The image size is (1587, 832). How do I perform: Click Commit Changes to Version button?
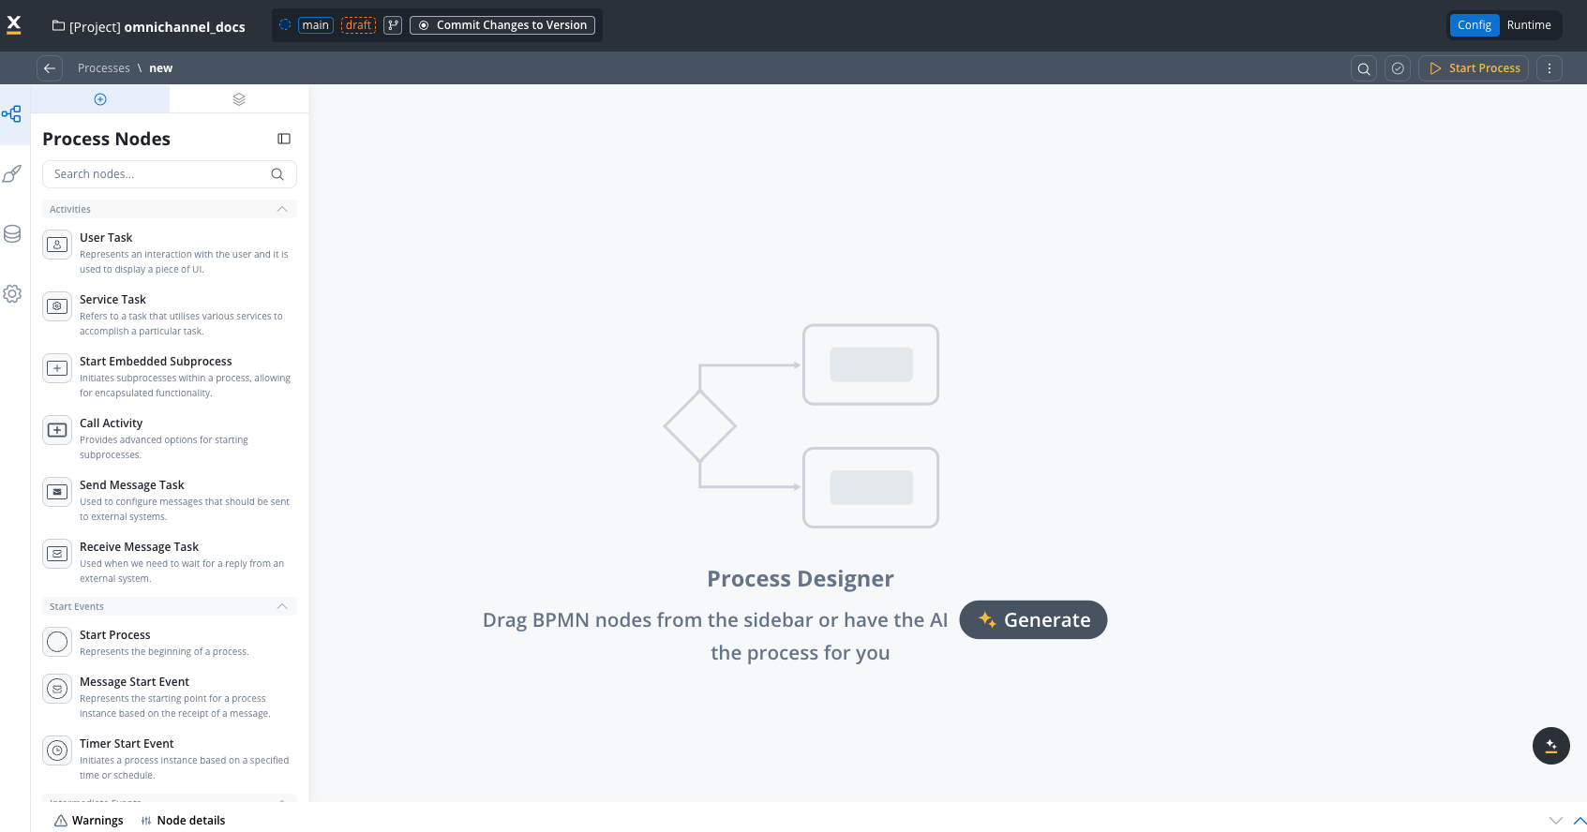[x=502, y=25]
